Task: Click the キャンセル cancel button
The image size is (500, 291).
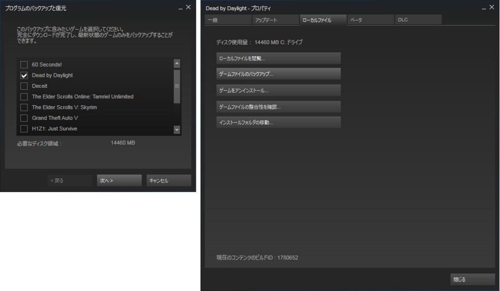Action: pos(168,180)
